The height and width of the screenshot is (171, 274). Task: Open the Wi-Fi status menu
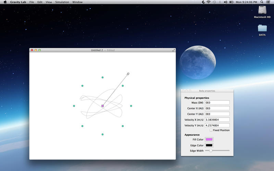tap(209, 2)
